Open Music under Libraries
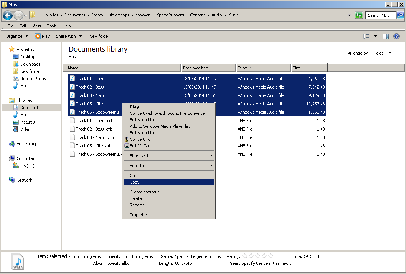 25,115
